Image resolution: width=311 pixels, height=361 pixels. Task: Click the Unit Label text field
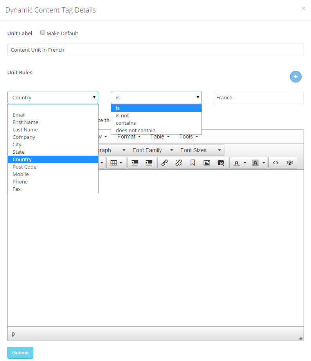coord(155,50)
